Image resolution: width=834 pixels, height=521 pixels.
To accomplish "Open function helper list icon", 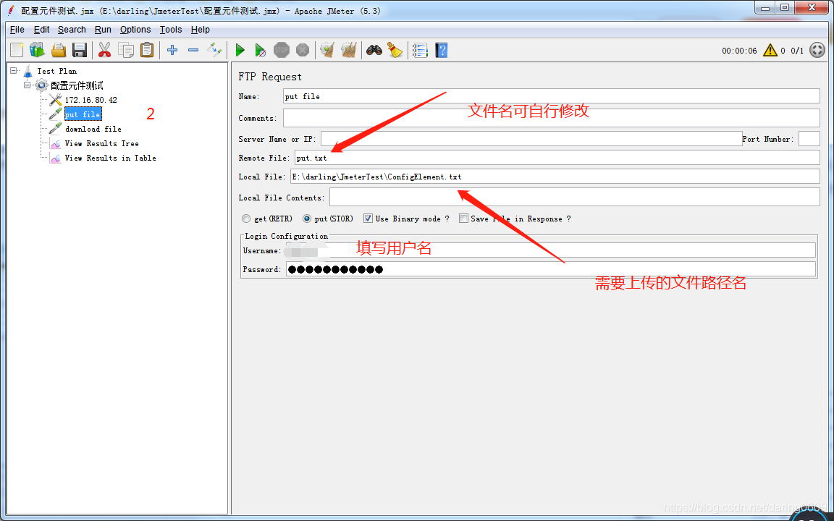I will point(420,50).
